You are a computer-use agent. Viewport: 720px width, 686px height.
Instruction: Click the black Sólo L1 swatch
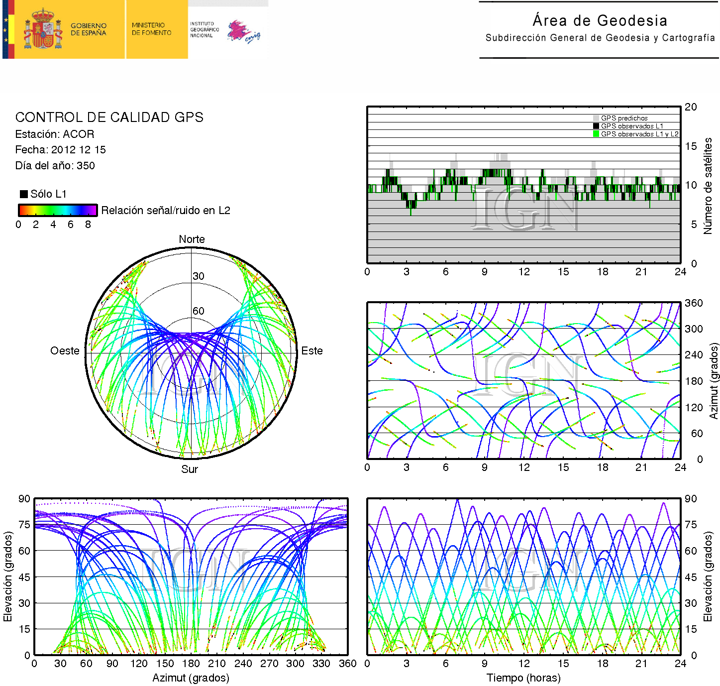click(x=23, y=194)
